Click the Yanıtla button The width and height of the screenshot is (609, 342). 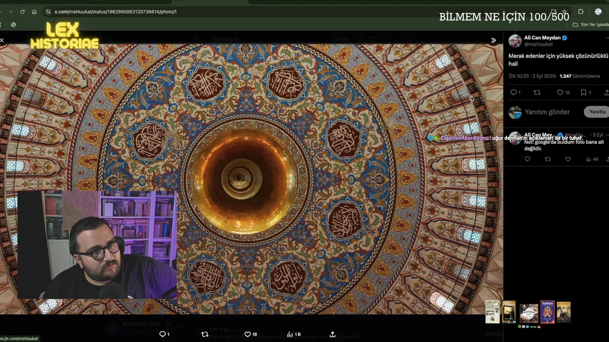[x=597, y=112]
